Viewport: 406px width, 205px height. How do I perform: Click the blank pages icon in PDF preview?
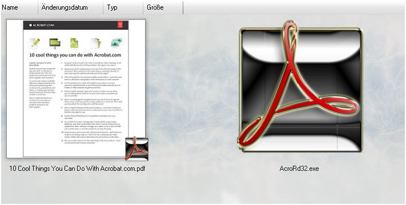[x=95, y=43]
